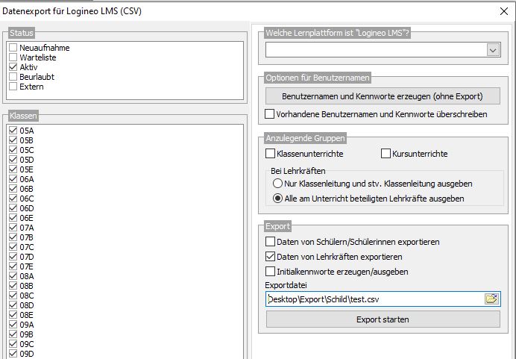Screen dimensions: 516x359
Task: Tick the Beurlaubt status checkbox
Action: coord(13,77)
